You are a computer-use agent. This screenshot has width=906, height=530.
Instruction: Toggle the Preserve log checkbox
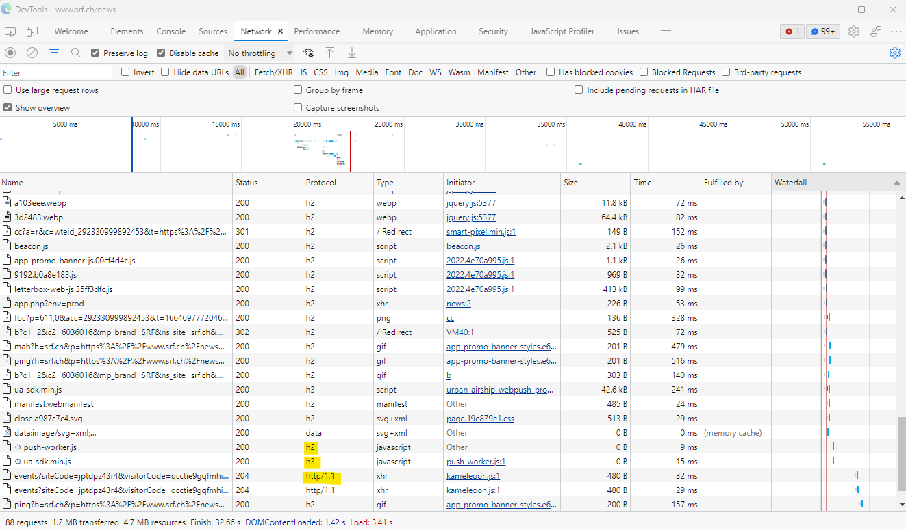tap(95, 53)
